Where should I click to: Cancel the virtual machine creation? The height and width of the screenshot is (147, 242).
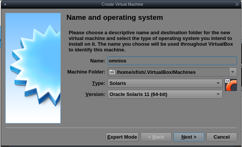222,137
